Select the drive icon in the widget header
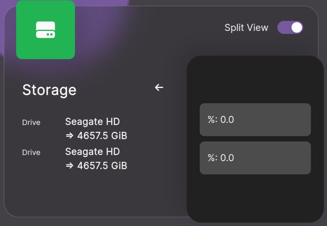 (x=45, y=30)
